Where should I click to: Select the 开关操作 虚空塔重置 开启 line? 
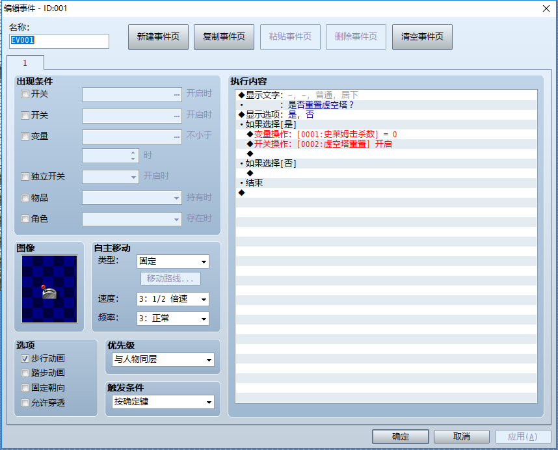386,144
